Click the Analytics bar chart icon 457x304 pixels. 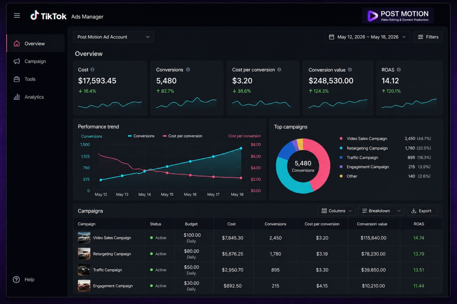click(16, 97)
